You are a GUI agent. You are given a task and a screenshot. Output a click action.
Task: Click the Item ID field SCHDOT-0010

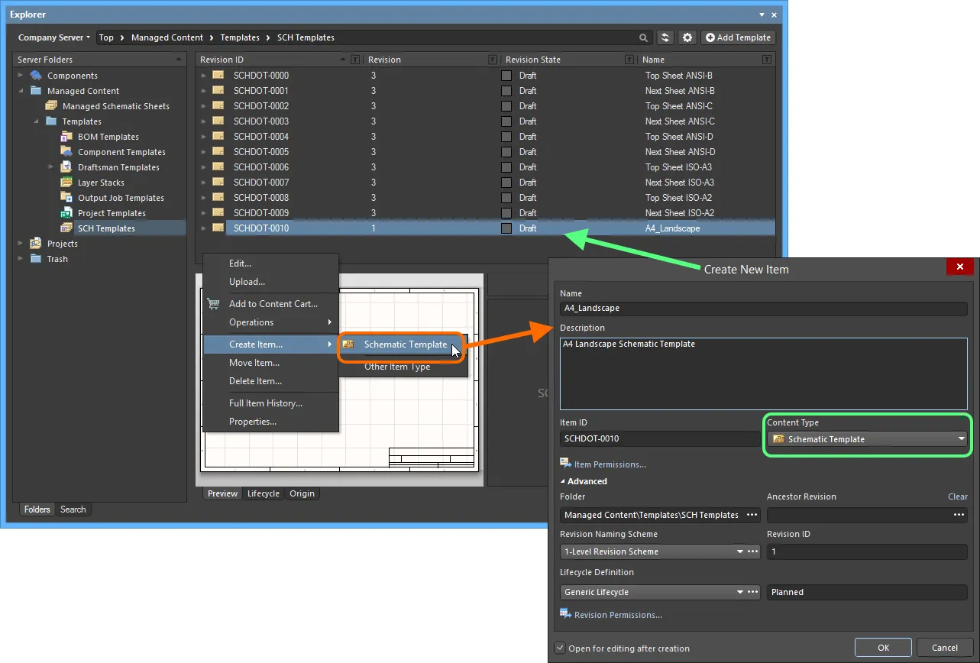pos(660,439)
